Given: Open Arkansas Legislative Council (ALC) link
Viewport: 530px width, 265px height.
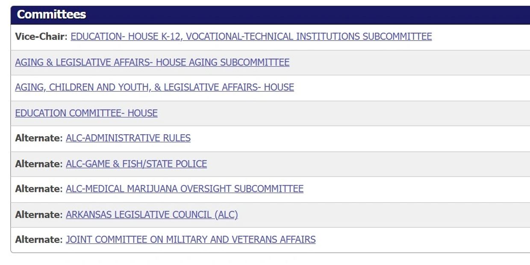Looking at the screenshot, I should (152, 215).
